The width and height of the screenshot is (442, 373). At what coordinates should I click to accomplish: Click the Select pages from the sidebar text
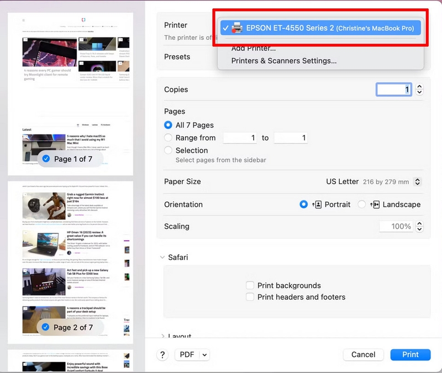pos(220,160)
